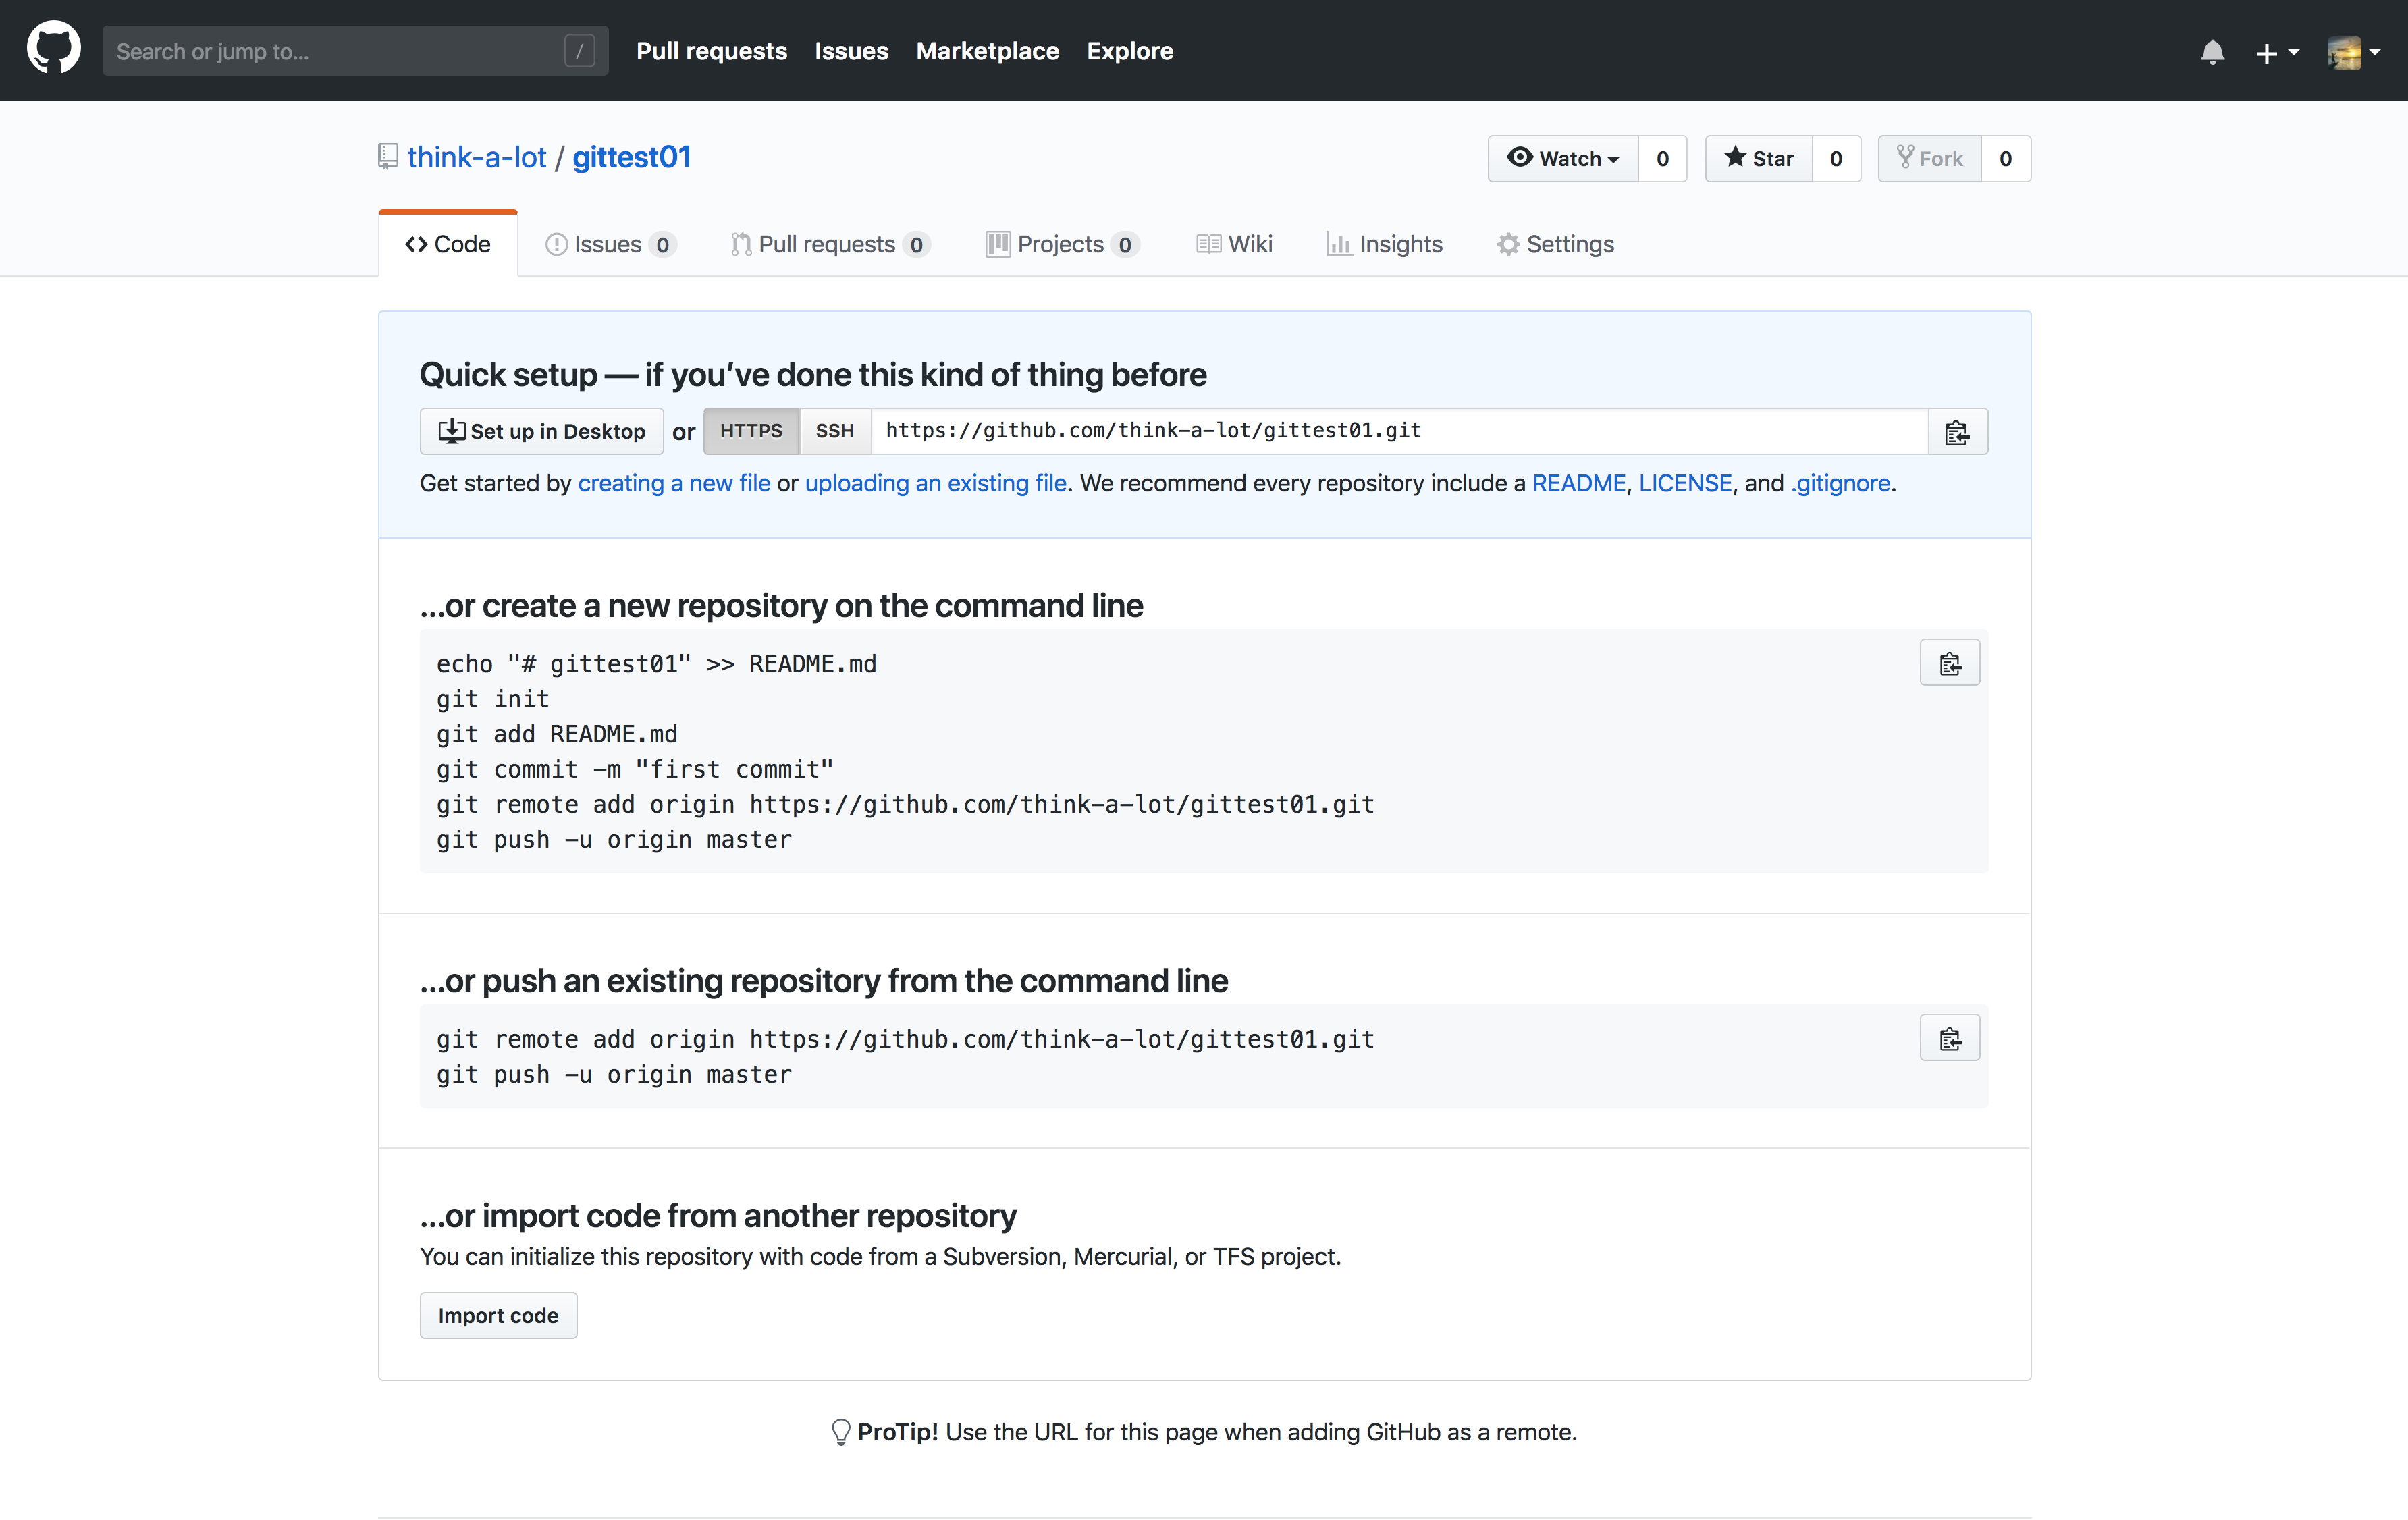Click the ProTip text at bottom
The height and width of the screenshot is (1520, 2408).
[x=1205, y=1432]
